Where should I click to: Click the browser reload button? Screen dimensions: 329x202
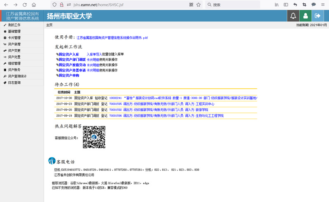(25, 5)
